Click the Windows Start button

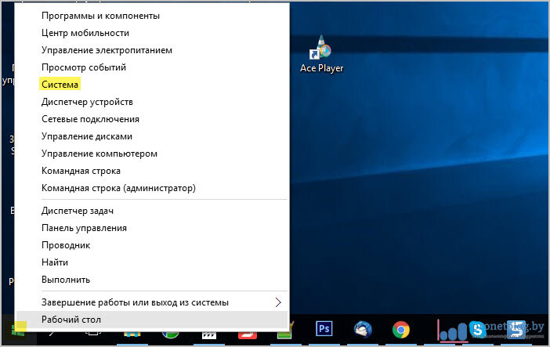click(17, 330)
